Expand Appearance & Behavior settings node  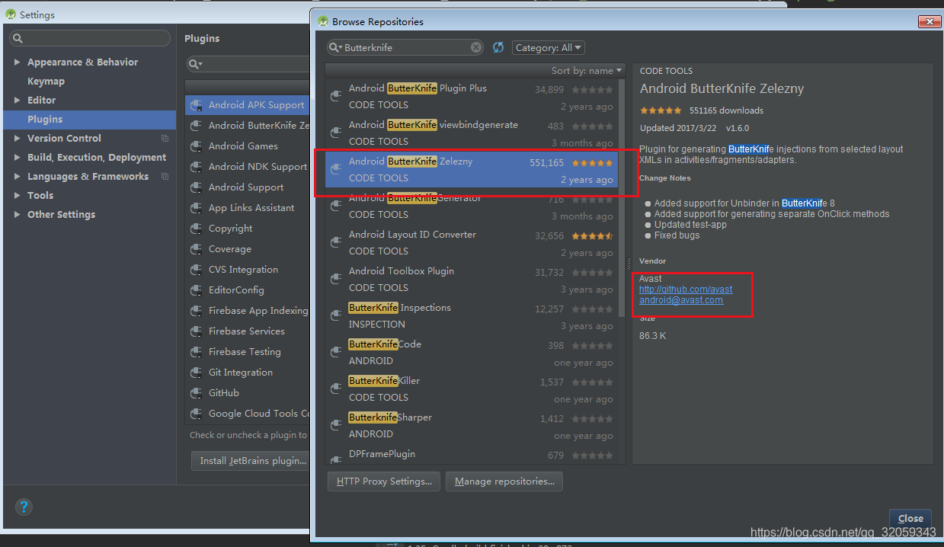pos(17,62)
